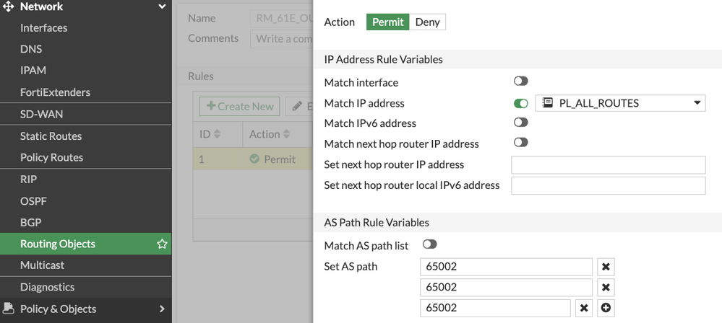Remove the first AS path entry
This screenshot has height=323, width=722.
pos(606,267)
